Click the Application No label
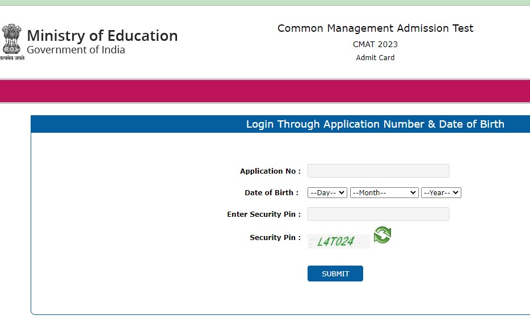The height and width of the screenshot is (328, 530). [270, 171]
